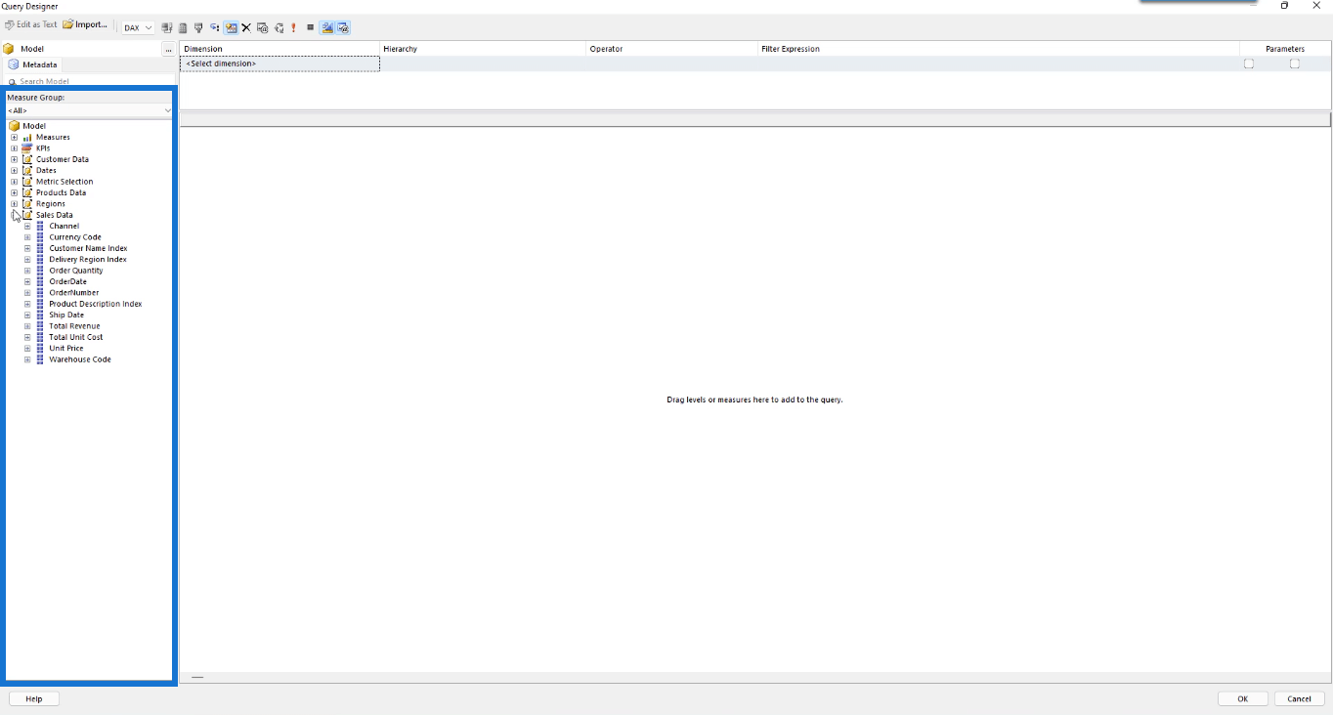Click the Operator column header
Screen dimensions: 1333x715
tap(671, 49)
